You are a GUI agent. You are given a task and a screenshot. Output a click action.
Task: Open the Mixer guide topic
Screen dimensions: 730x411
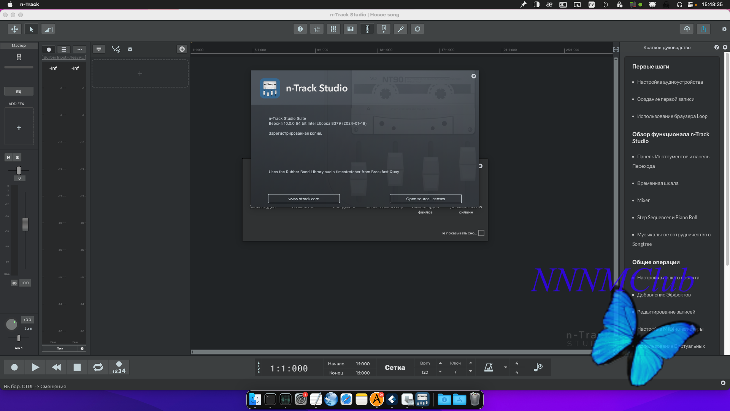coord(643,200)
